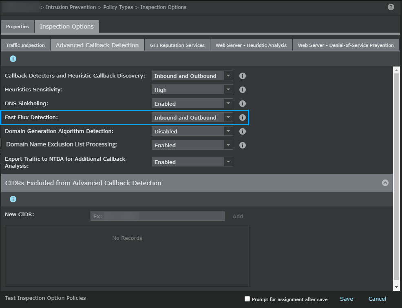Open the Web Server - Denial-of-Service Prevention tab
Viewport: 402px width, 308px height.
346,45
